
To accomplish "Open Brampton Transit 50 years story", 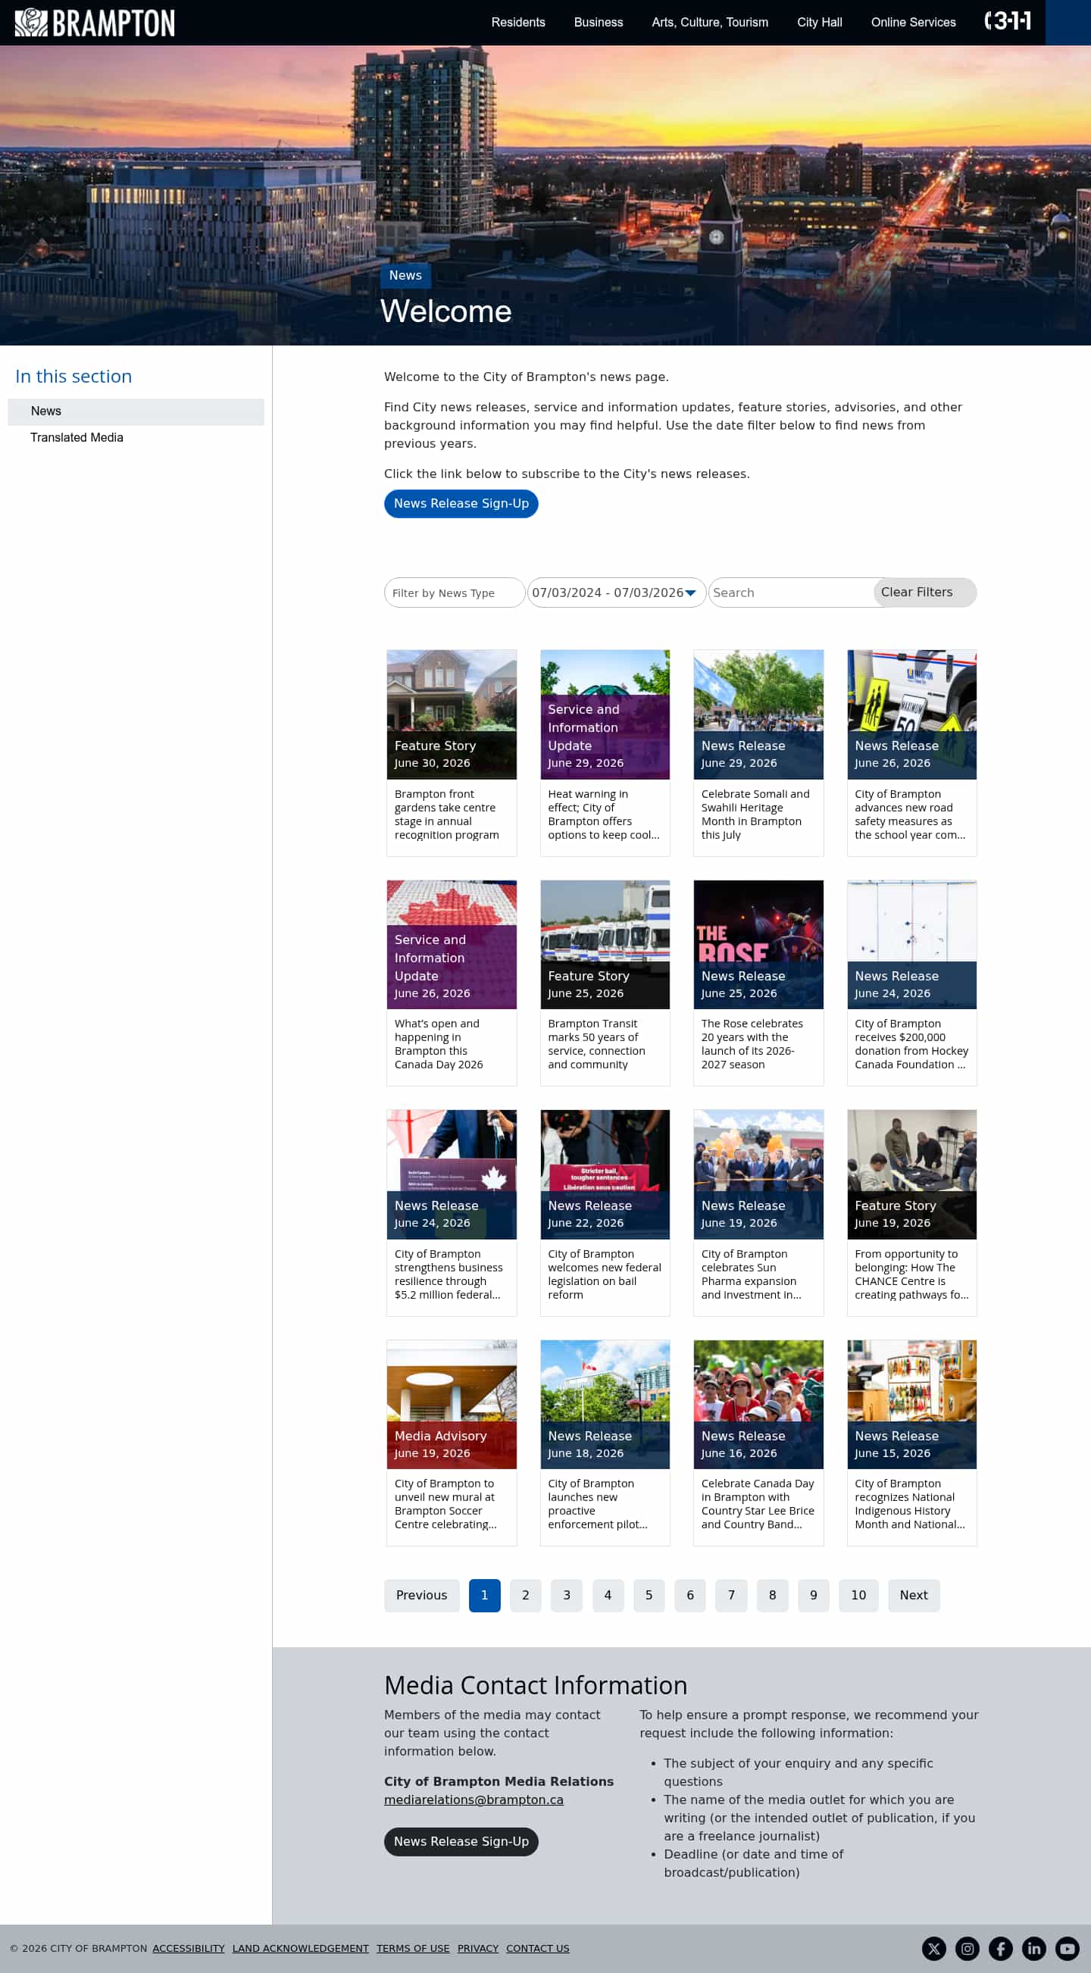I will (x=605, y=983).
